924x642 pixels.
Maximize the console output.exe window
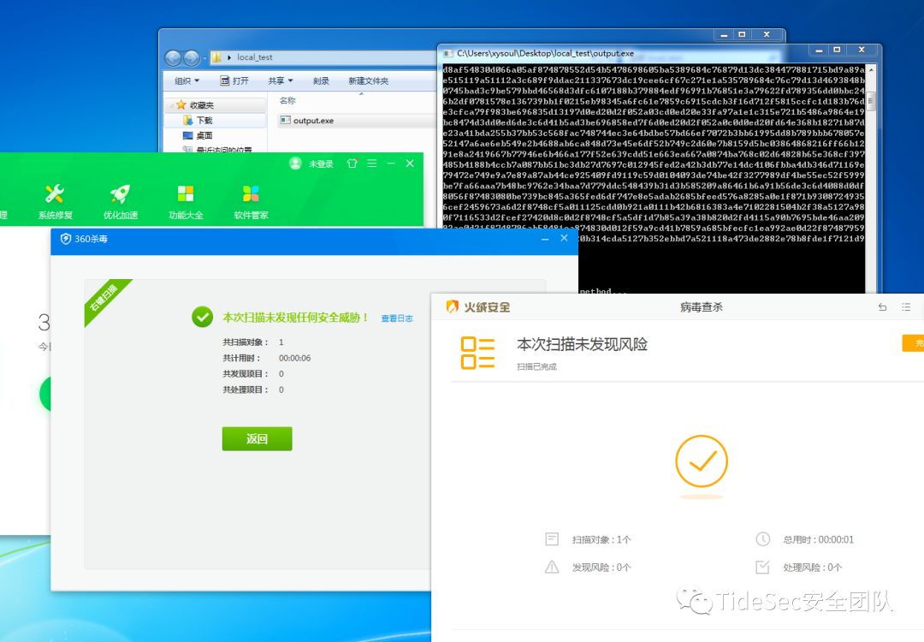(837, 51)
